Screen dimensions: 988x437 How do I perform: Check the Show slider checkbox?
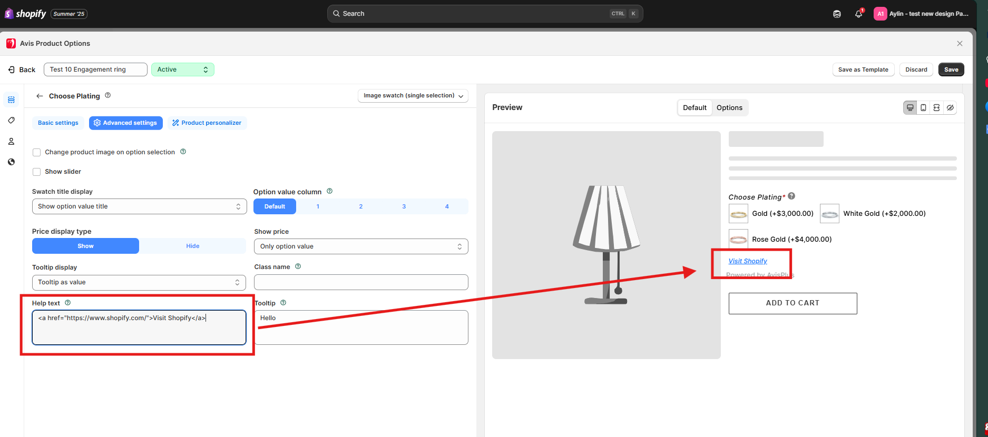coord(37,172)
